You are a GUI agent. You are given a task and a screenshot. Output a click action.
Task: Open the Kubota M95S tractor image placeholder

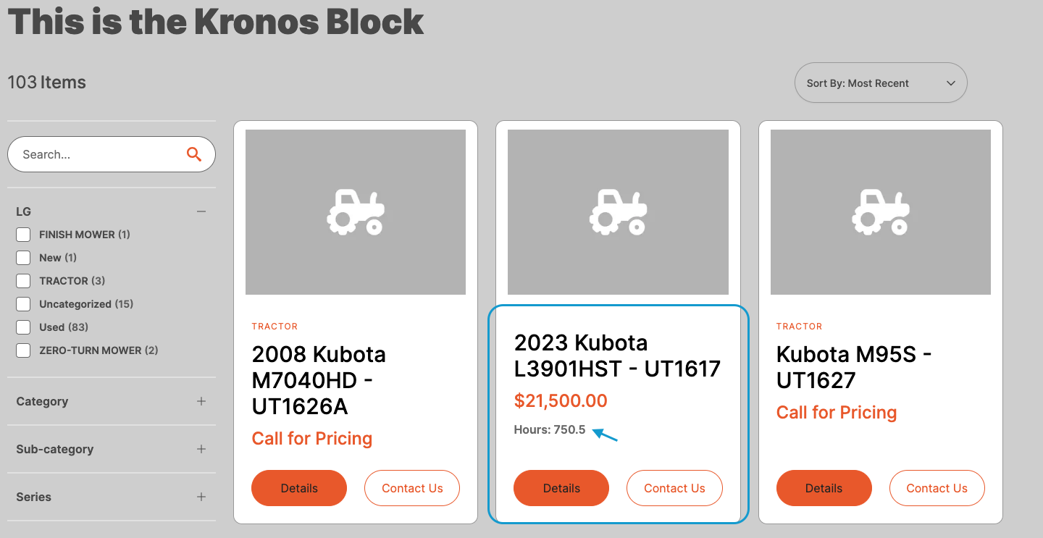(x=881, y=212)
